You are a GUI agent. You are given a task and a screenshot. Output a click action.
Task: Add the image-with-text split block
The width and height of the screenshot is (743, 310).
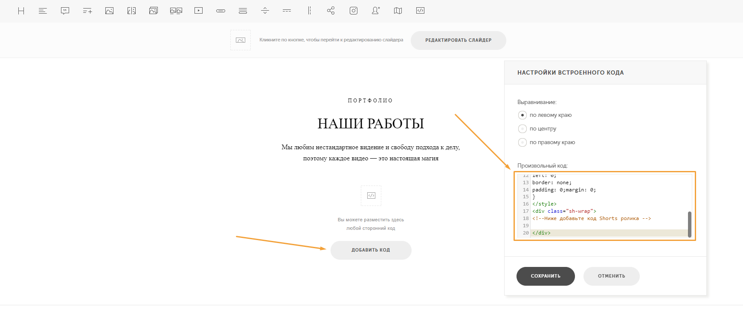coord(131,11)
